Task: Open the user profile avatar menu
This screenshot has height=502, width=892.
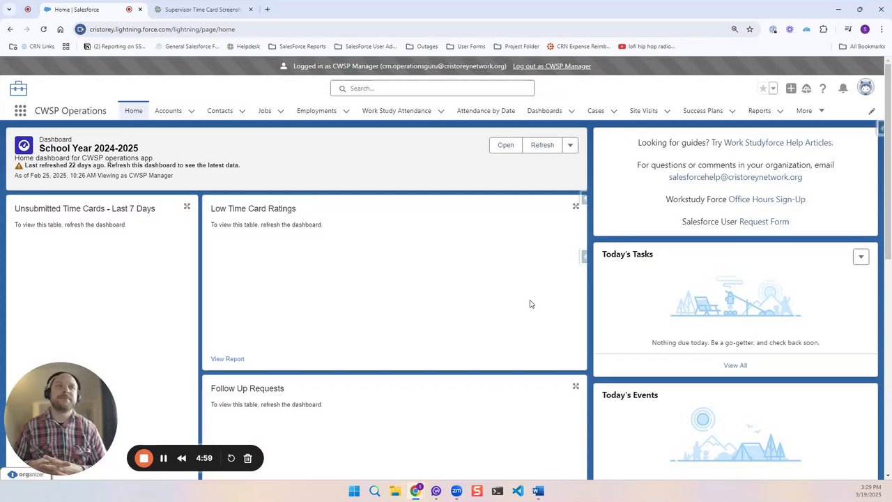Action: [866, 87]
